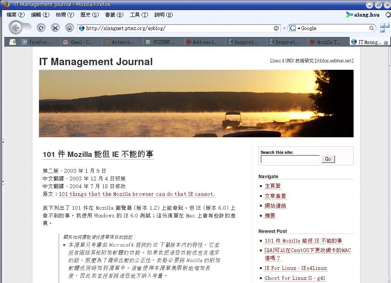Open the Google search engine dropdown

click(295, 28)
